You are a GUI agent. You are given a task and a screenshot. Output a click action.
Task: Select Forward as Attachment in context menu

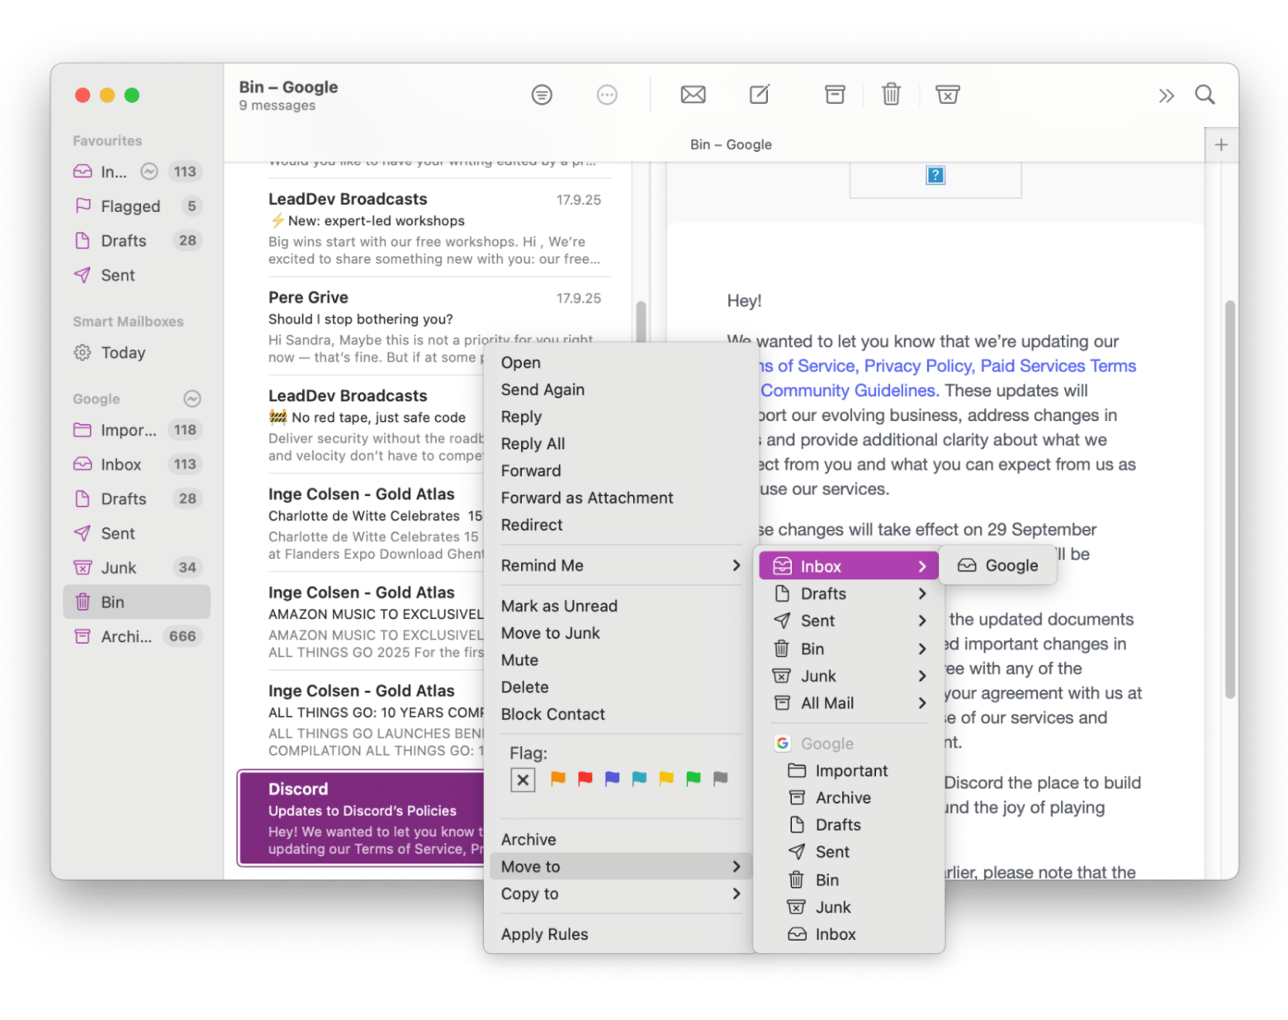pyautogui.click(x=586, y=498)
